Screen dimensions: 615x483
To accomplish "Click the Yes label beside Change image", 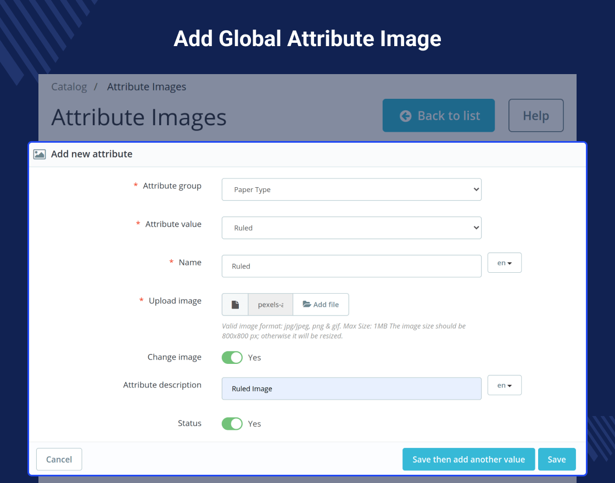I will click(254, 357).
